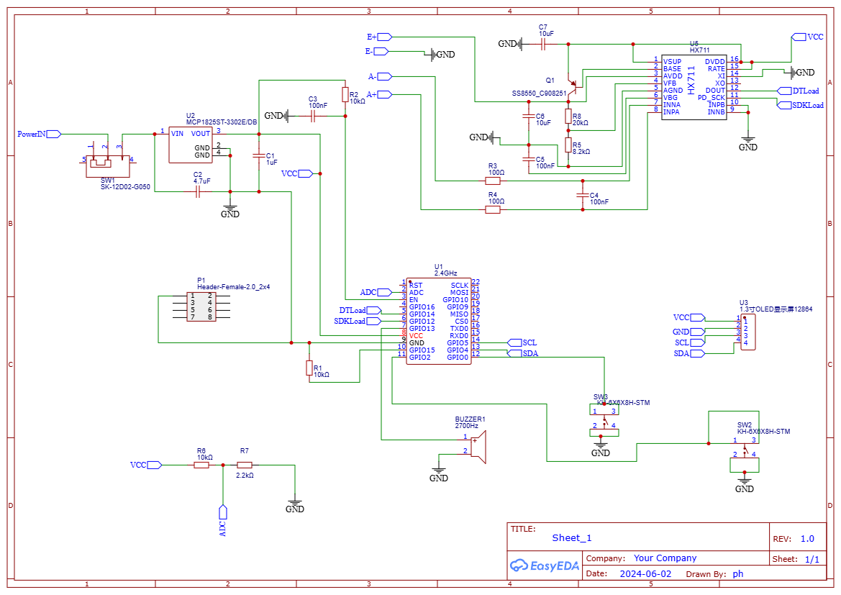The height and width of the screenshot is (595, 841).
Task: Select the SW3 push button symbol
Action: [604, 420]
